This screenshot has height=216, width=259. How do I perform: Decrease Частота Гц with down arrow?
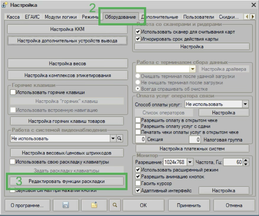(246, 164)
